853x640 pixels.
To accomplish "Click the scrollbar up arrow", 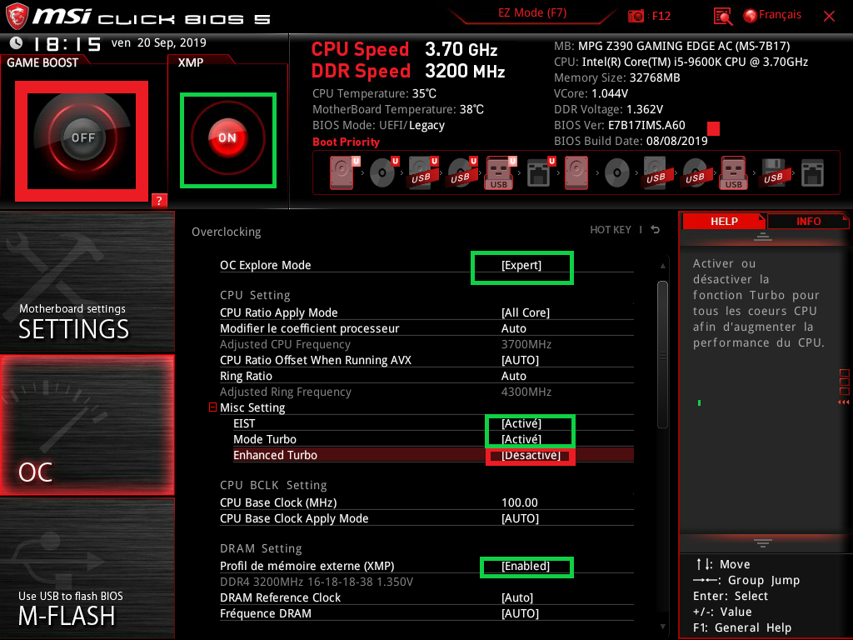I will [662, 266].
